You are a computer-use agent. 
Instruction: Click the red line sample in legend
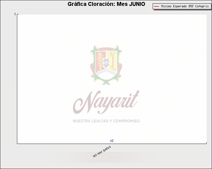(x=156, y=6)
